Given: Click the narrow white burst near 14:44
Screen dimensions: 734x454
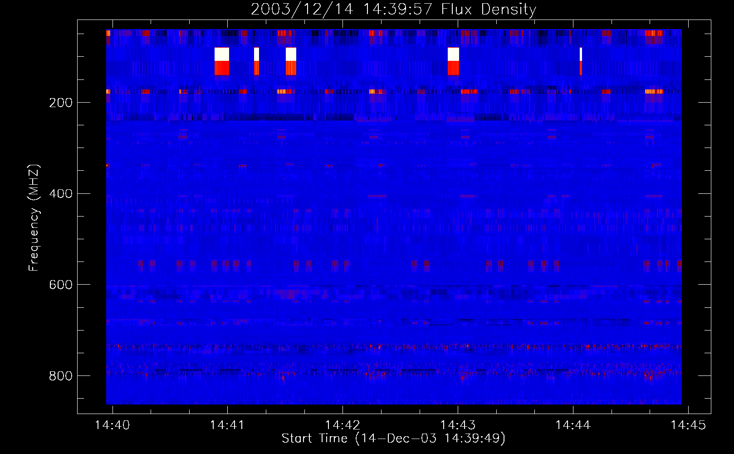Looking at the screenshot, I should (581, 54).
